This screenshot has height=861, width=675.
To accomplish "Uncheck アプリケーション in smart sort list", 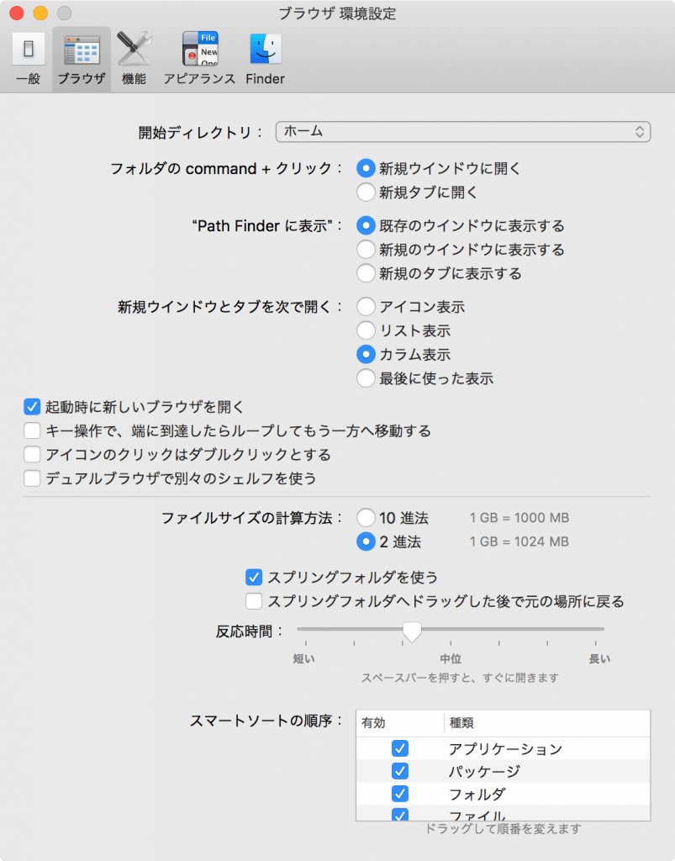I will click(400, 748).
